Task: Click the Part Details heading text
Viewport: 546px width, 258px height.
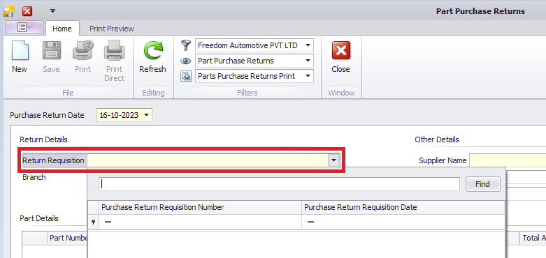Action: click(39, 218)
